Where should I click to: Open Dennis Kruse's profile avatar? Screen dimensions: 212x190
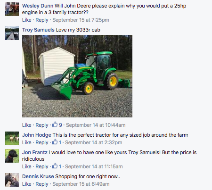[12, 180]
